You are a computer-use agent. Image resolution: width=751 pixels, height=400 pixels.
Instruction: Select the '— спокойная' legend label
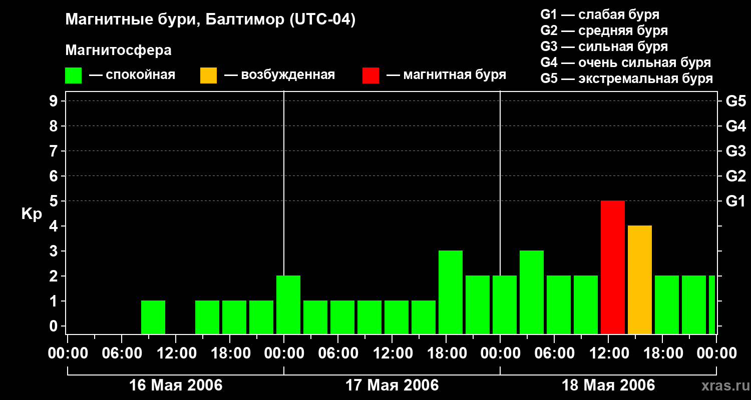coord(132,75)
